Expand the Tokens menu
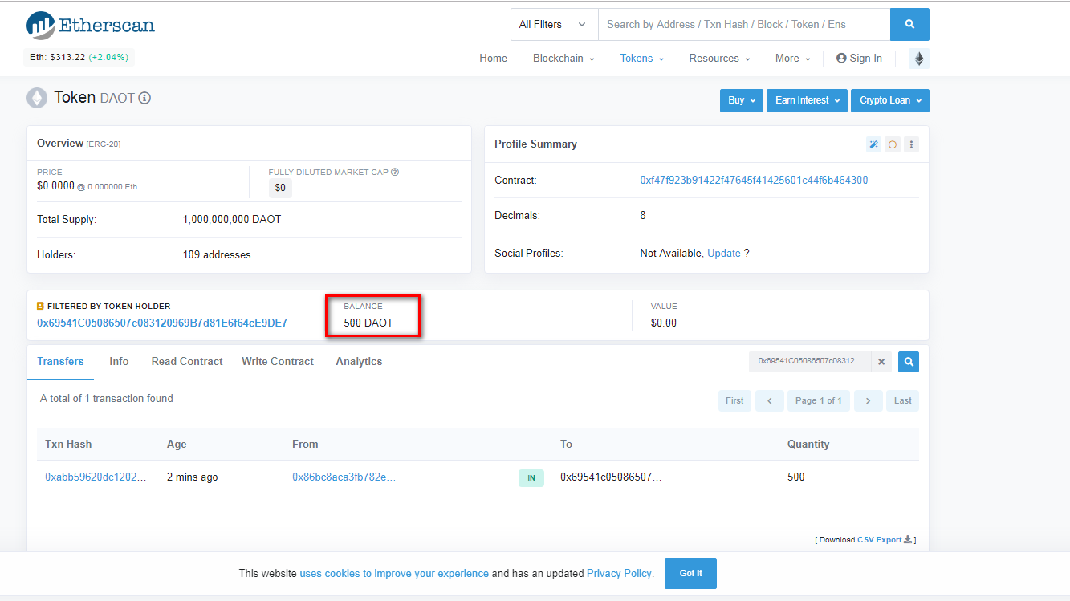Screen dimensions: 1070x601 (x=642, y=58)
